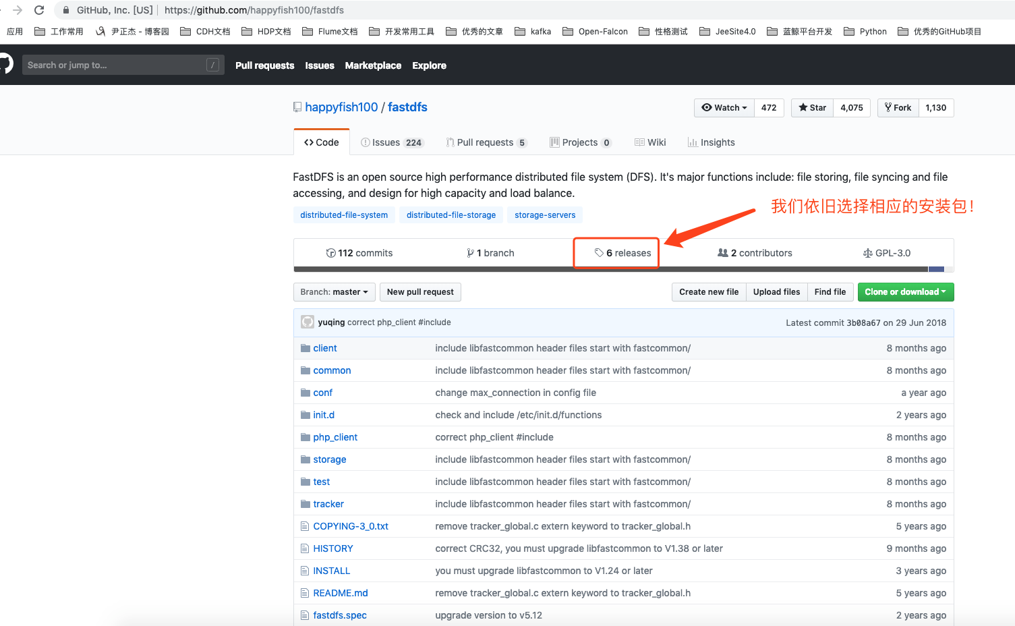Open Explore in top navigation
The width and height of the screenshot is (1015, 626).
[430, 65]
